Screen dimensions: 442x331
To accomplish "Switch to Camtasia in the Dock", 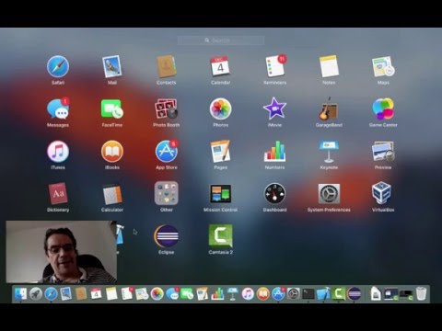I will [339, 294].
